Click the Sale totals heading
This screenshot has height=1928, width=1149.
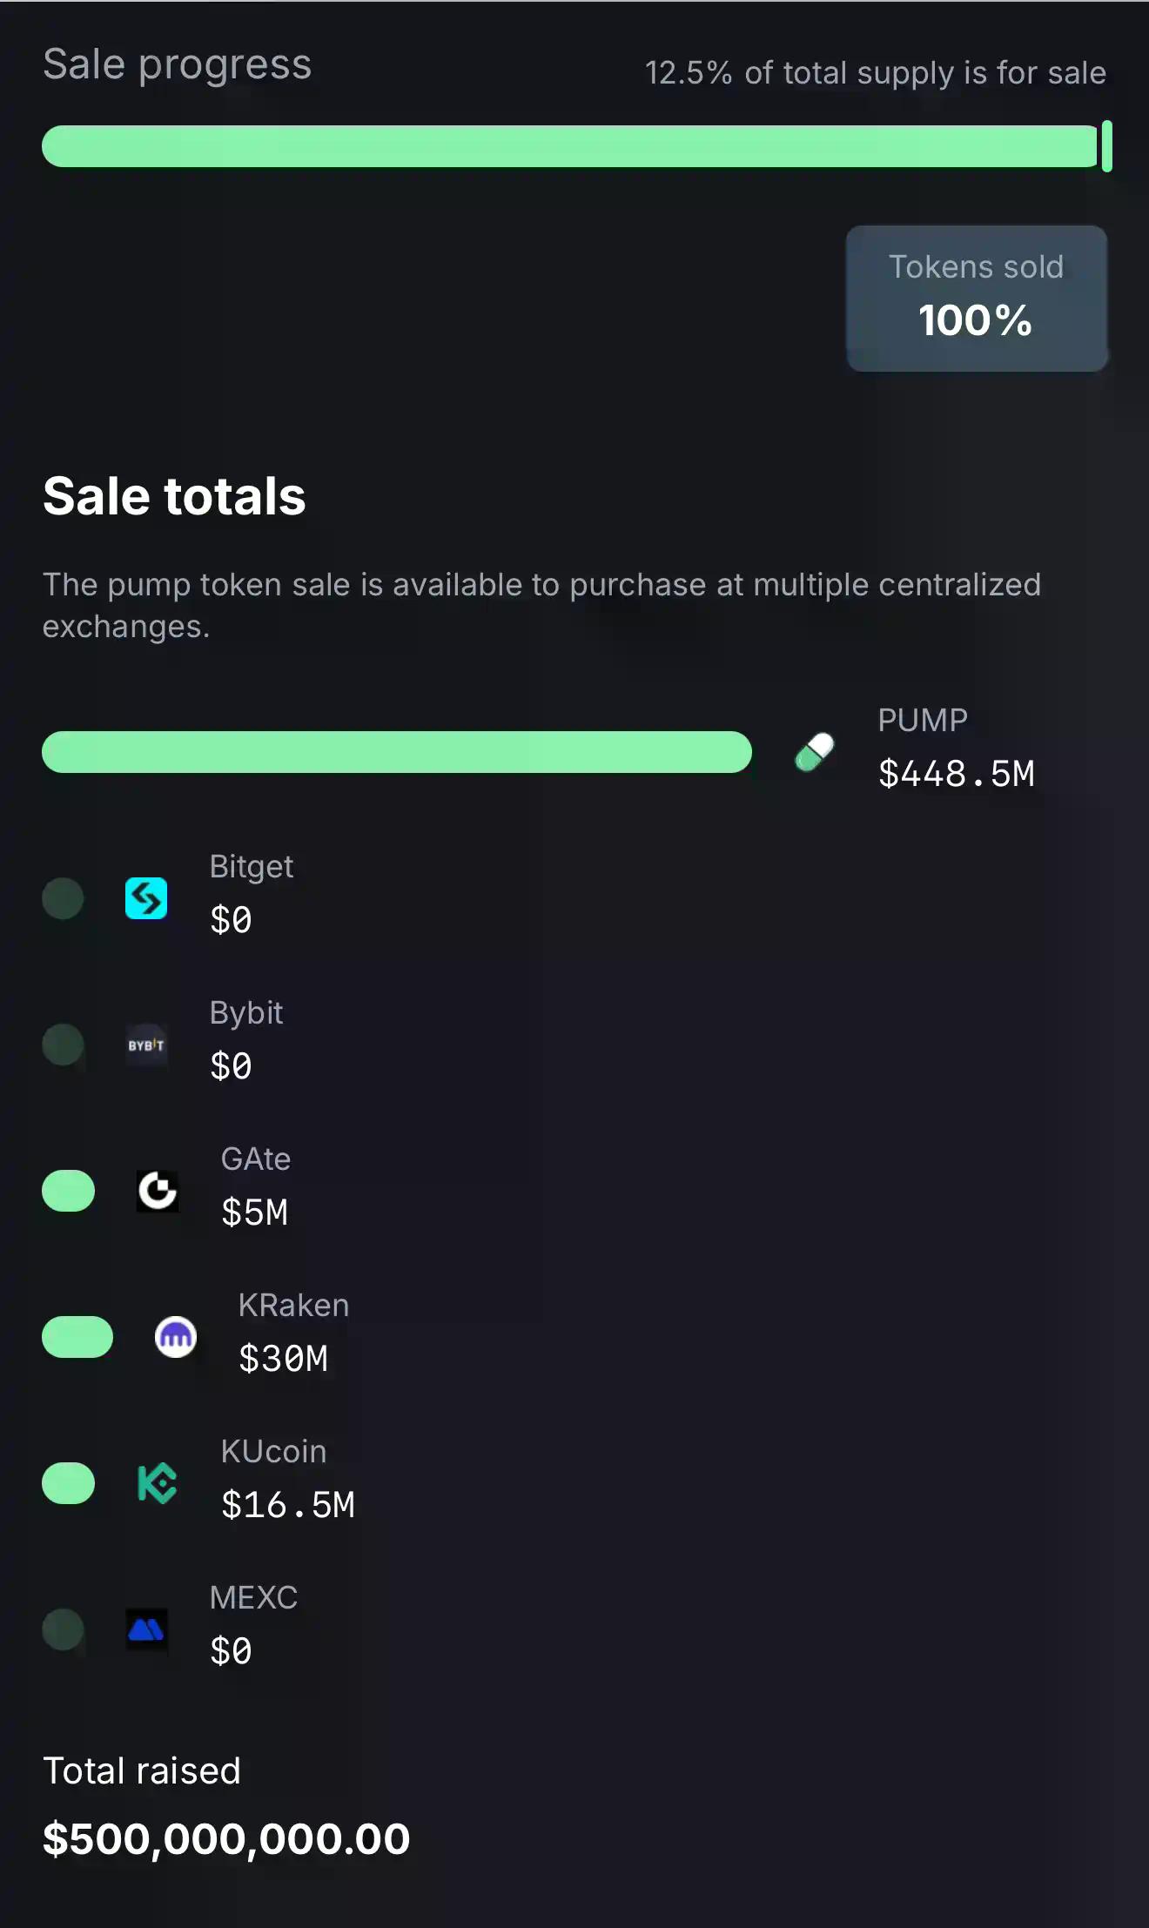175,496
